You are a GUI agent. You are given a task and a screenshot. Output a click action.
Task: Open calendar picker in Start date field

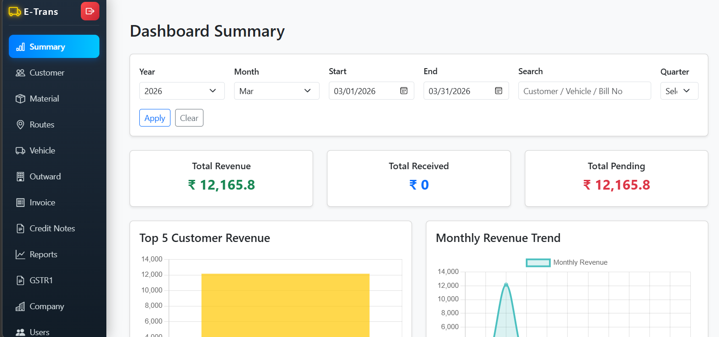pos(404,91)
